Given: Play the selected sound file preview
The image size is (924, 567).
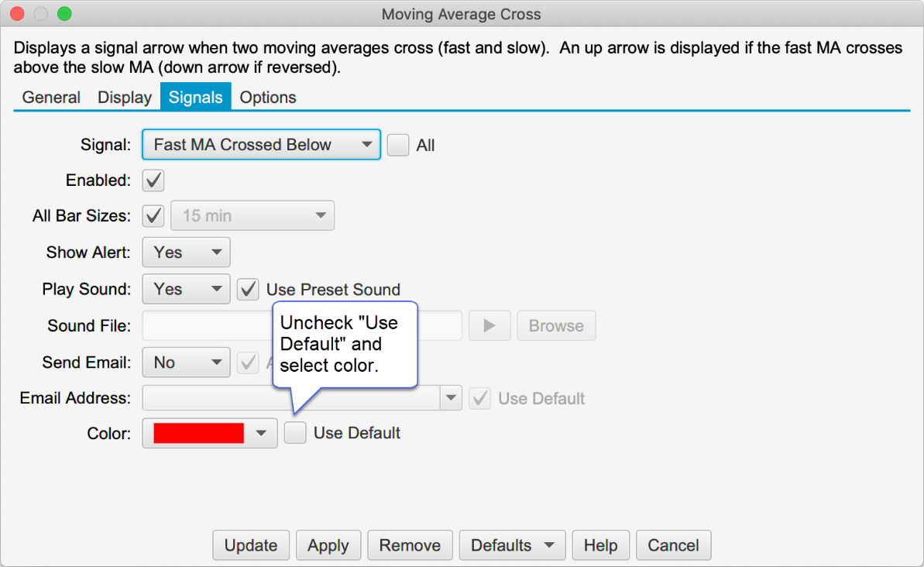Looking at the screenshot, I should 489,326.
